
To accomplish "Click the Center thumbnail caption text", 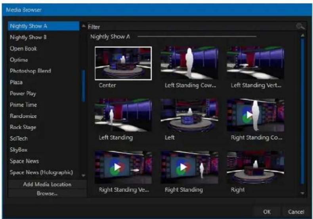I will pyautogui.click(x=107, y=85).
